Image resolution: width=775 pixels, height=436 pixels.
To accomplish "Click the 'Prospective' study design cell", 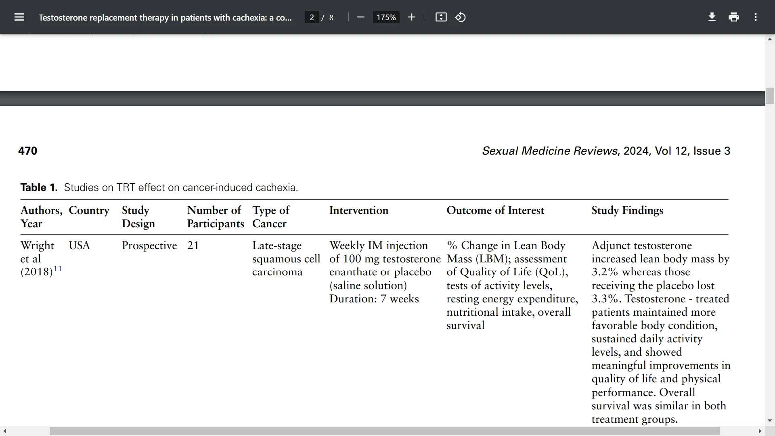I will (x=149, y=245).
